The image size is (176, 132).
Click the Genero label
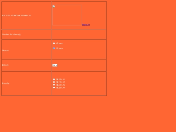click(x=5, y=51)
